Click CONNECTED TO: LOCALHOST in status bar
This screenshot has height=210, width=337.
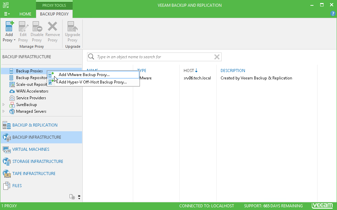click(x=207, y=206)
